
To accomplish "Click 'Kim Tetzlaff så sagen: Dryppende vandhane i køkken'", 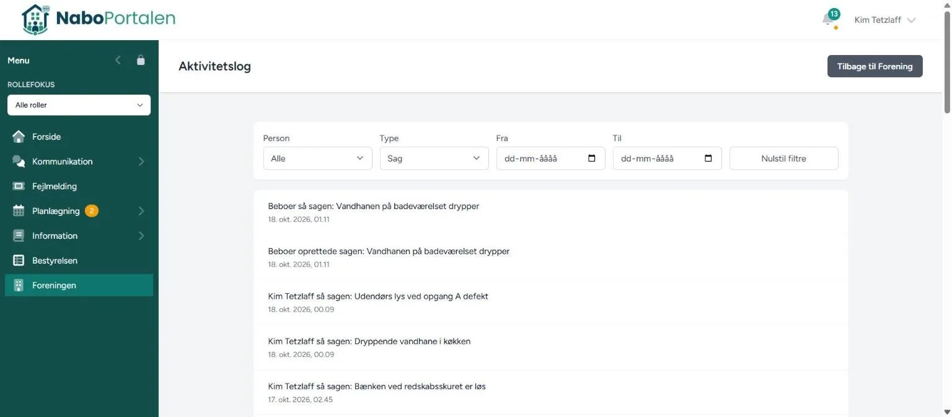I will pos(369,342).
